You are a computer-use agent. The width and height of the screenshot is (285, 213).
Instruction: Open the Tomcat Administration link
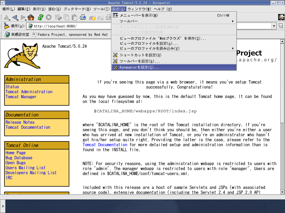(29, 92)
